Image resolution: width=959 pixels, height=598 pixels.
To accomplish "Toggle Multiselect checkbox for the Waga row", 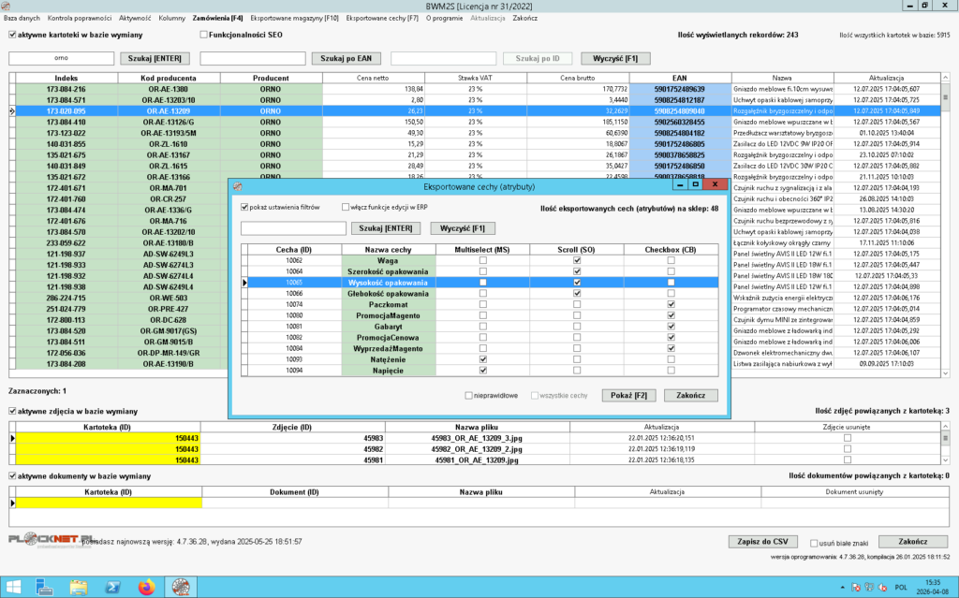I will (483, 260).
